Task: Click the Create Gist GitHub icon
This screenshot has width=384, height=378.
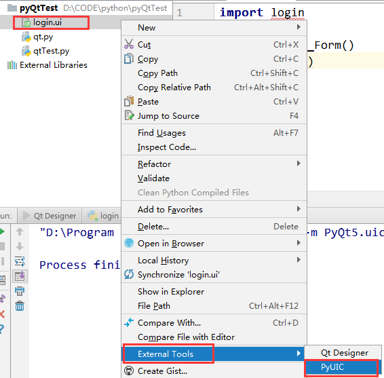Action: (129, 371)
